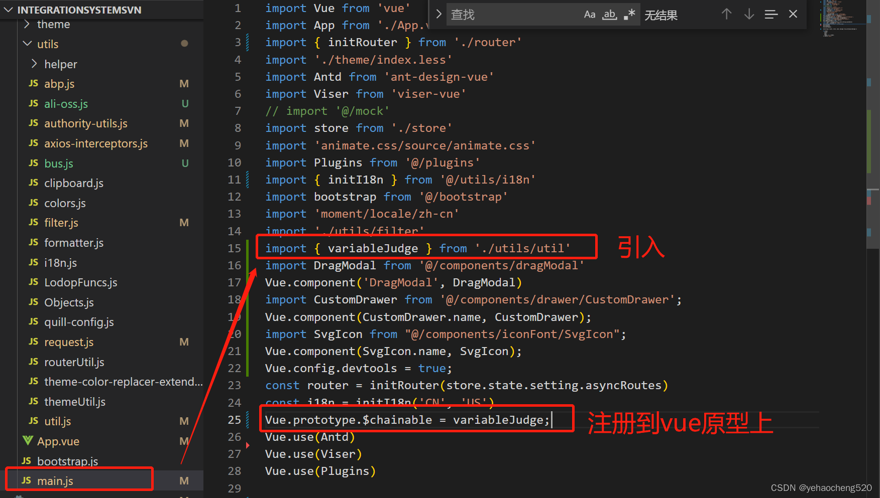Image resolution: width=880 pixels, height=498 pixels.
Task: Click 'variableJudge' in the import line
Action: tap(373, 248)
